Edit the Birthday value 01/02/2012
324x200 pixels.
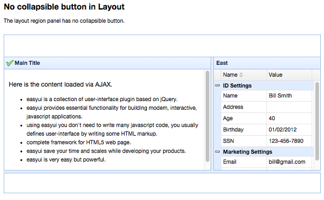289,130
